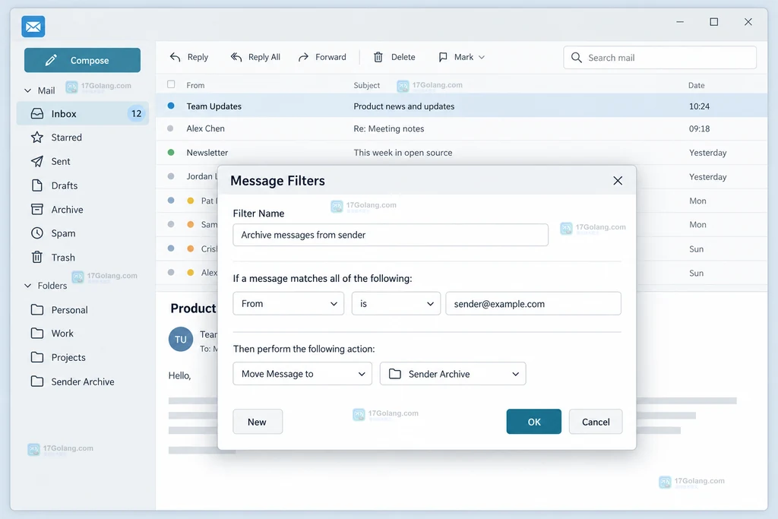This screenshot has width=778, height=519.
Task: Close the Message Filters dialog with X
Action: click(618, 181)
